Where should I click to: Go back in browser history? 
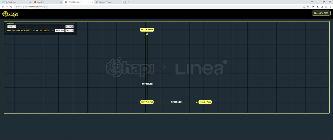pos(3,7)
